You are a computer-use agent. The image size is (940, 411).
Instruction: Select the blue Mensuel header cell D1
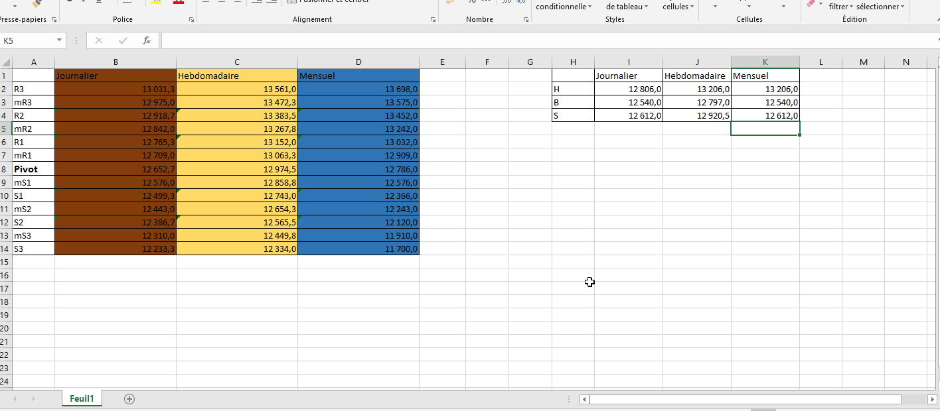pyautogui.click(x=358, y=76)
